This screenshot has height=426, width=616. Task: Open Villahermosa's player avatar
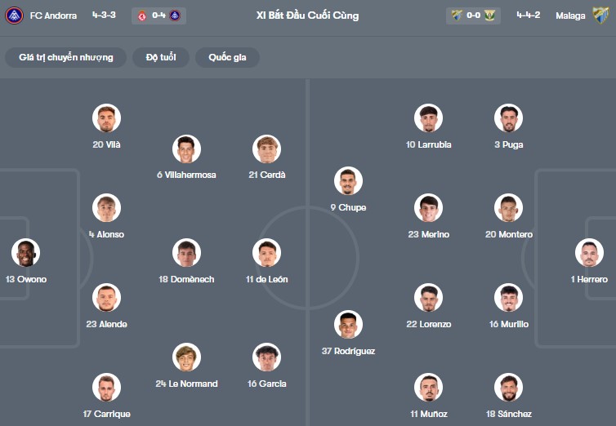click(186, 149)
